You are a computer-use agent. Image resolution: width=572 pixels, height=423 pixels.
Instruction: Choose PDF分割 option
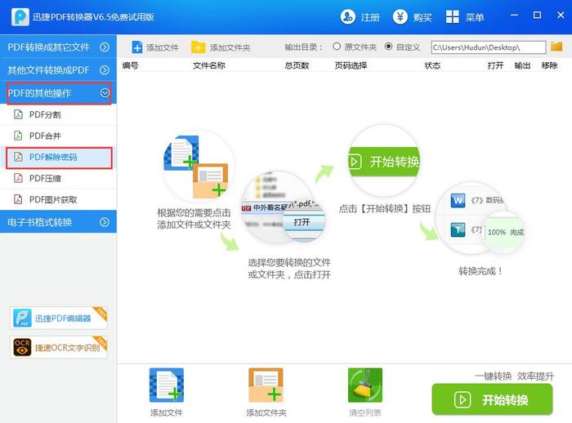[58, 114]
